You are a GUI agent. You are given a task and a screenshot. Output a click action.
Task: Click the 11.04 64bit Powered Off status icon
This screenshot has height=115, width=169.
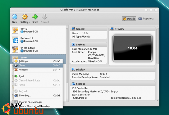22,51
